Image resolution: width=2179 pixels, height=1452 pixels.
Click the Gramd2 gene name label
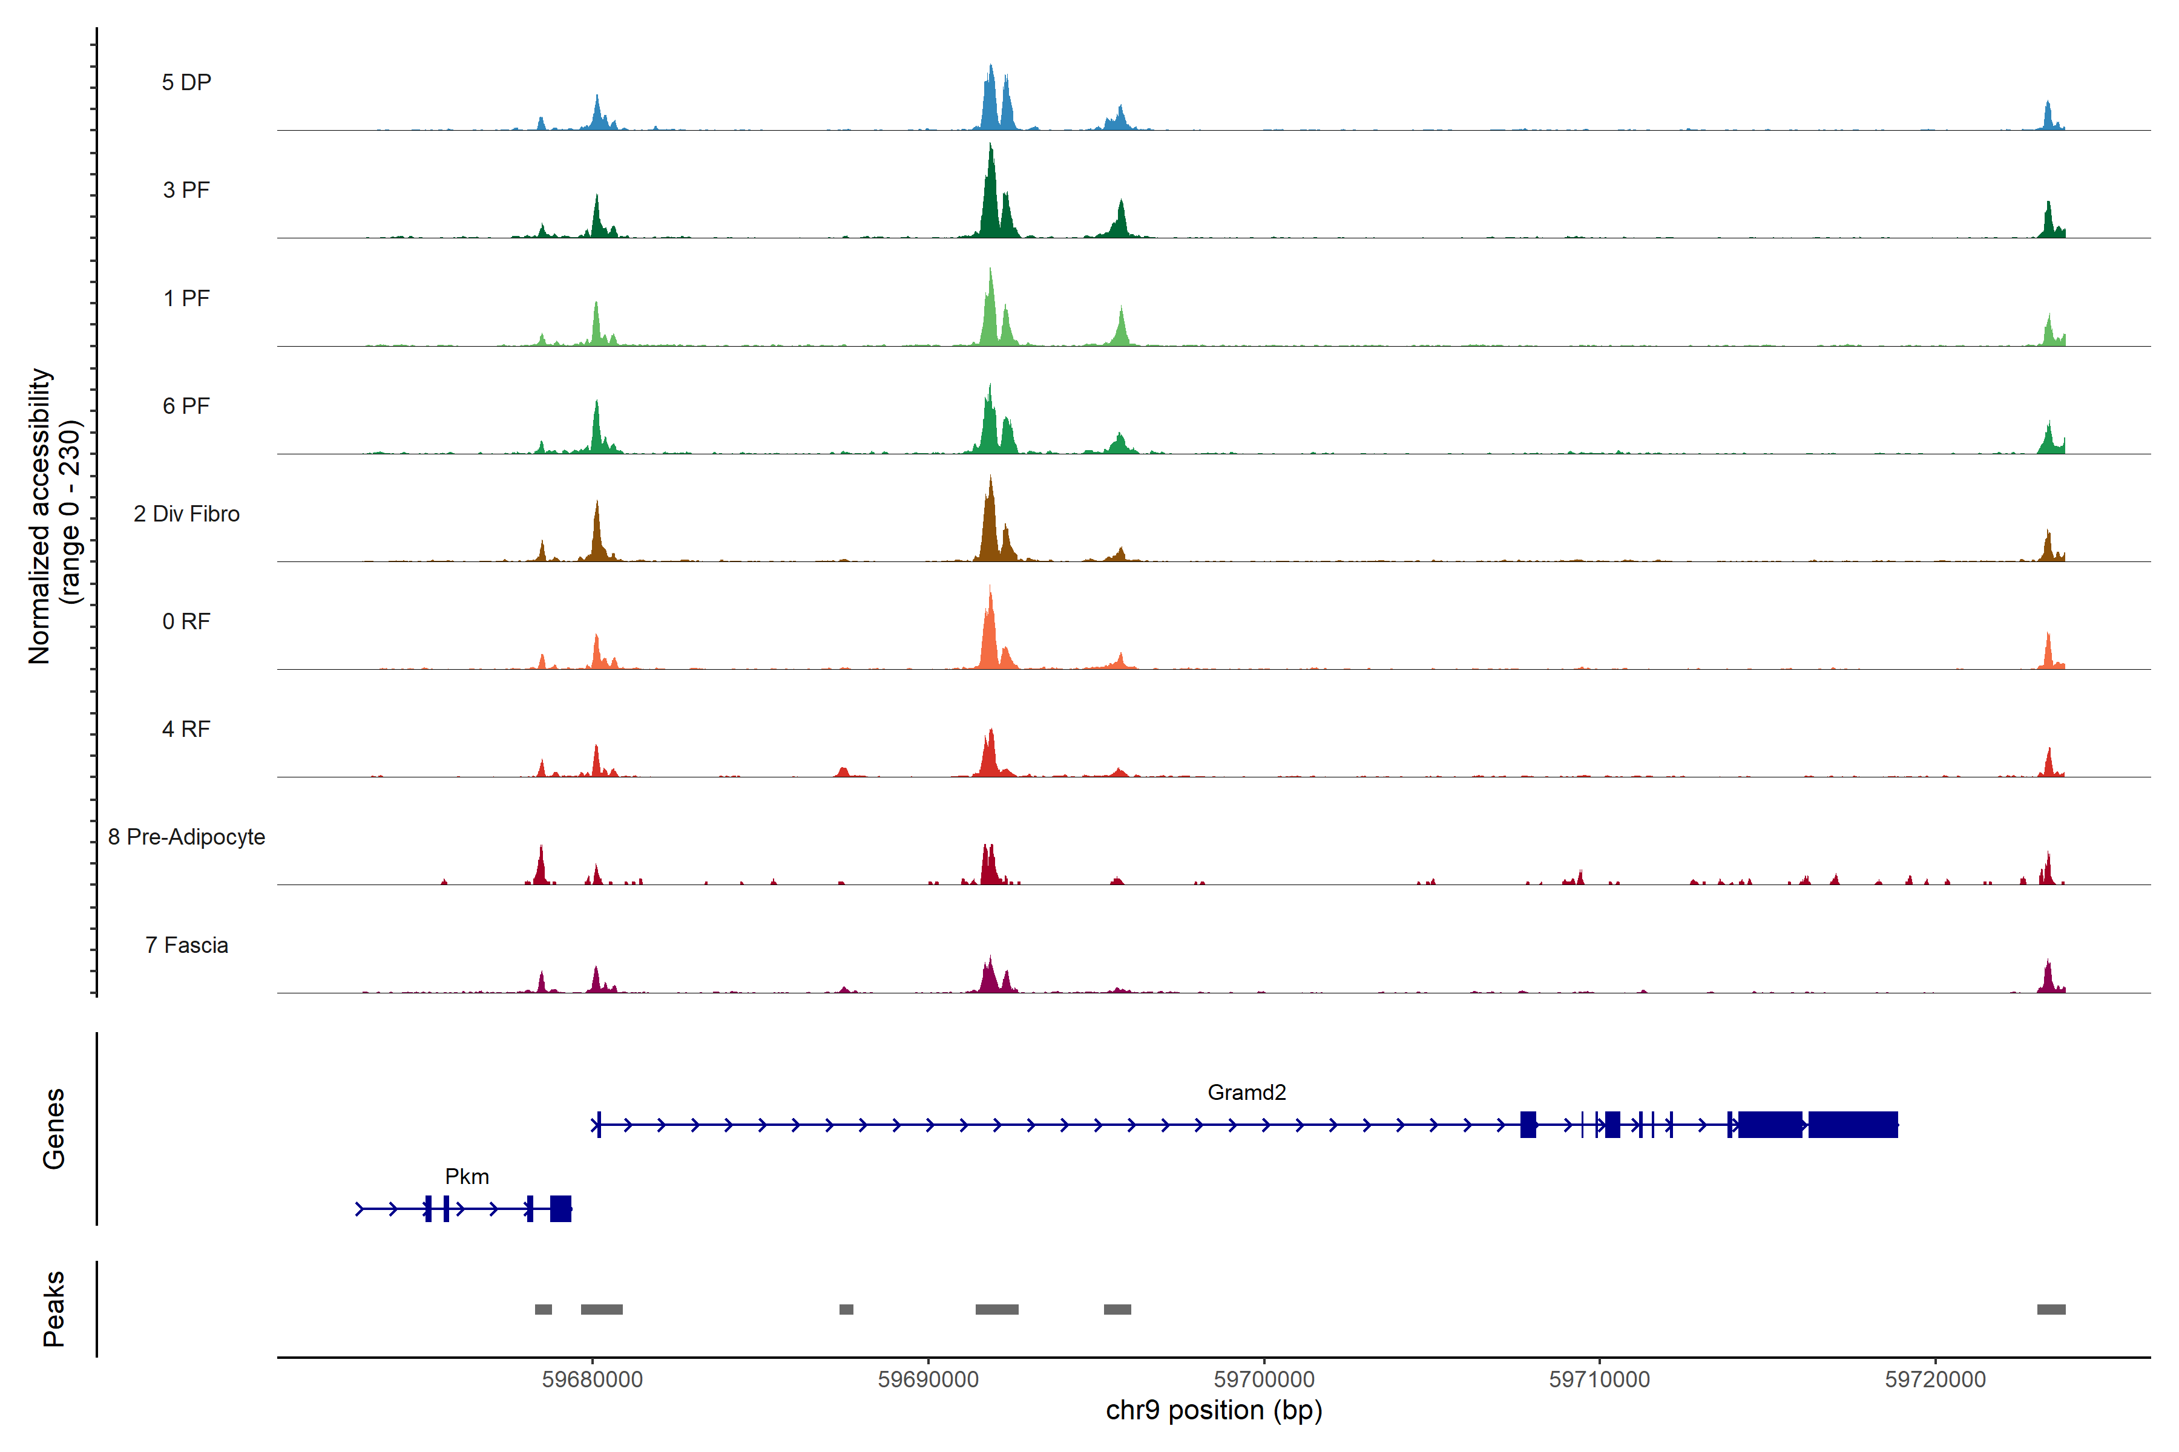click(x=1246, y=1093)
